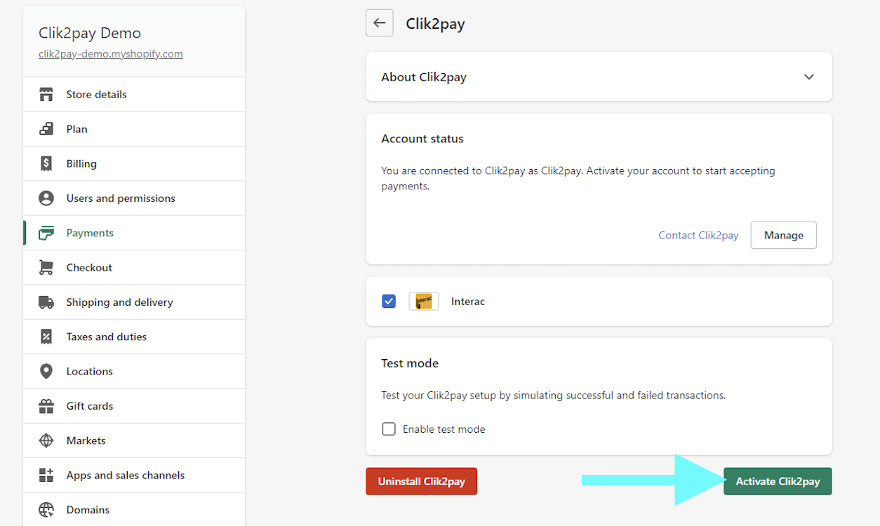Select the Payments menu item
This screenshot has width=880, height=526.
pos(134,233)
